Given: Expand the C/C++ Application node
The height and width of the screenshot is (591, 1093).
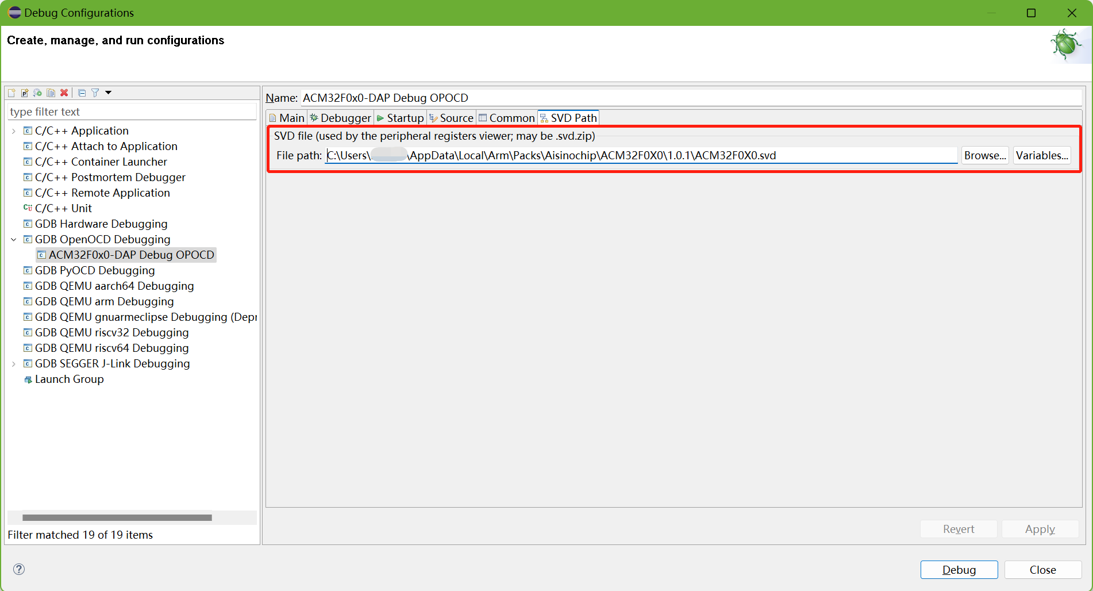Looking at the screenshot, I should [x=14, y=131].
